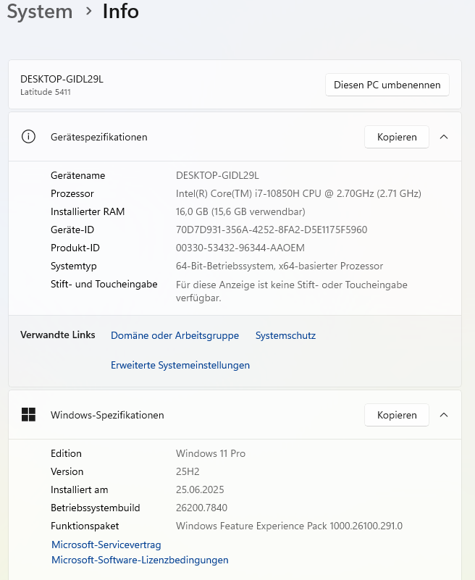Click the Stift- und Toucheingabe value text

(292, 291)
